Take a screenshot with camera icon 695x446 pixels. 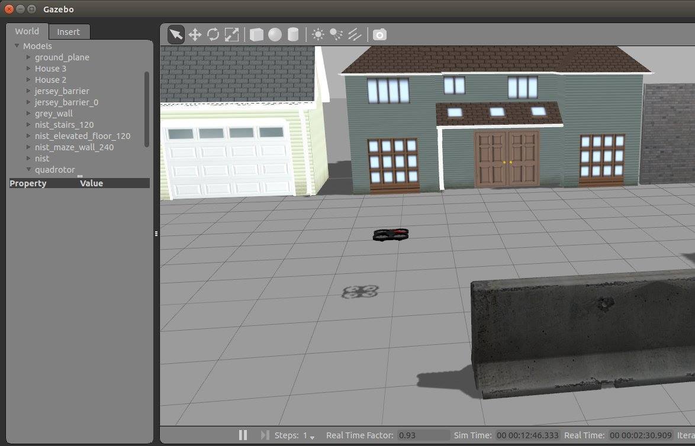coord(379,35)
